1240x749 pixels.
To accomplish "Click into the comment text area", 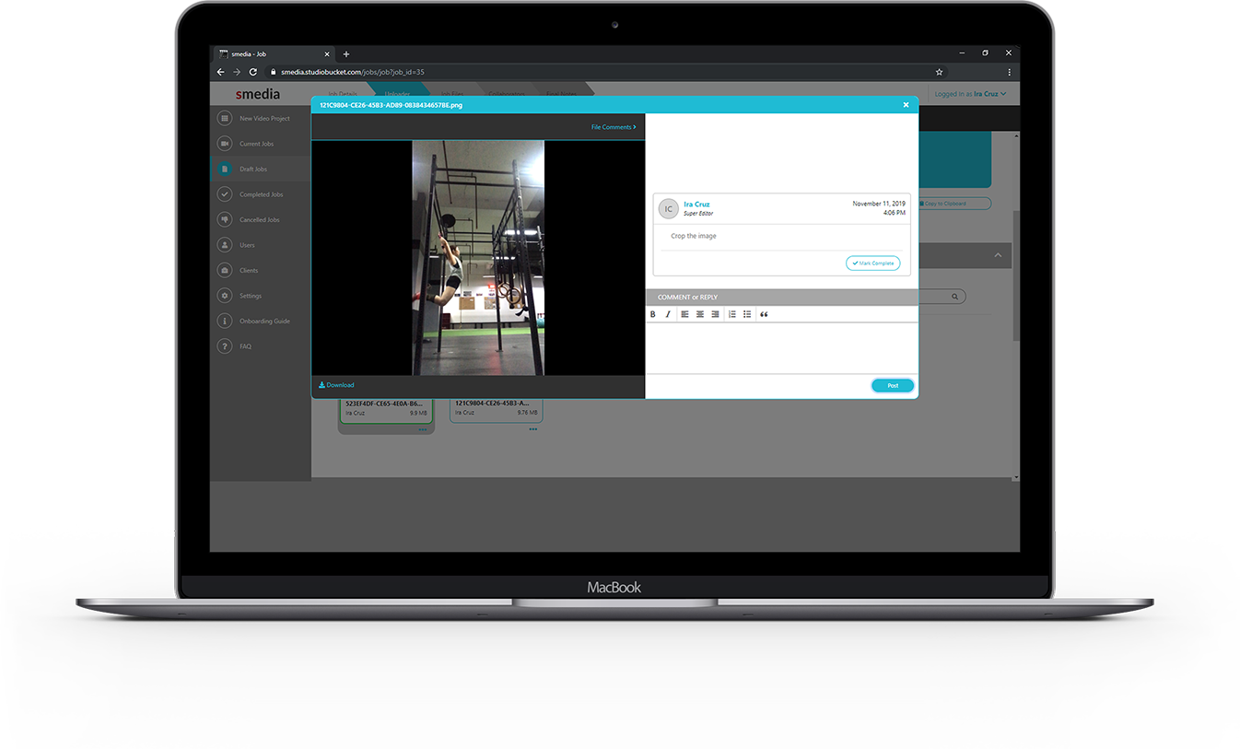I will point(782,347).
